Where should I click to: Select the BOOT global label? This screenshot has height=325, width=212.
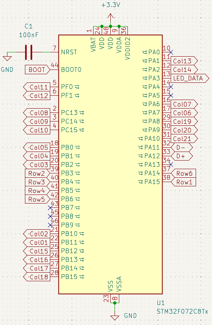point(37,70)
